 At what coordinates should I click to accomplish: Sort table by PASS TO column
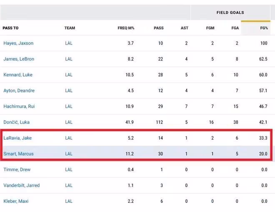click(x=11, y=28)
